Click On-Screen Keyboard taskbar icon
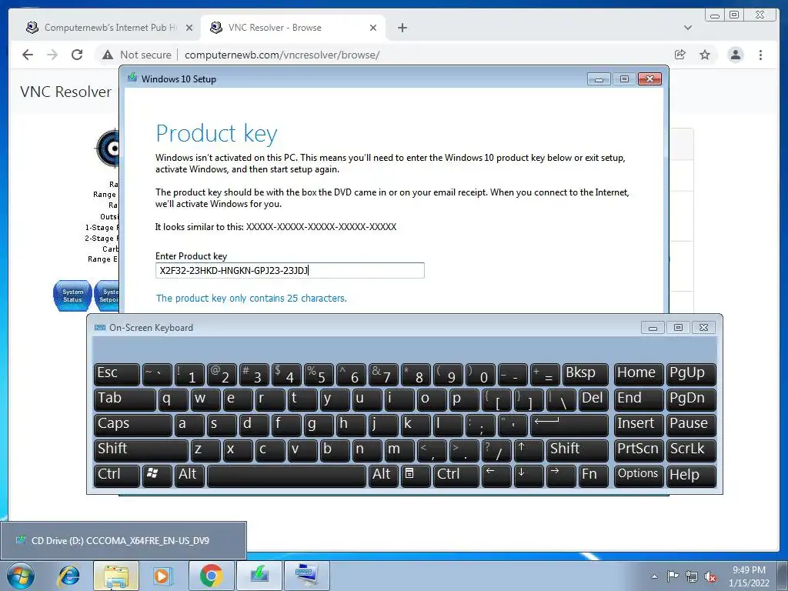Viewport: 788px width, 591px height. [x=307, y=576]
